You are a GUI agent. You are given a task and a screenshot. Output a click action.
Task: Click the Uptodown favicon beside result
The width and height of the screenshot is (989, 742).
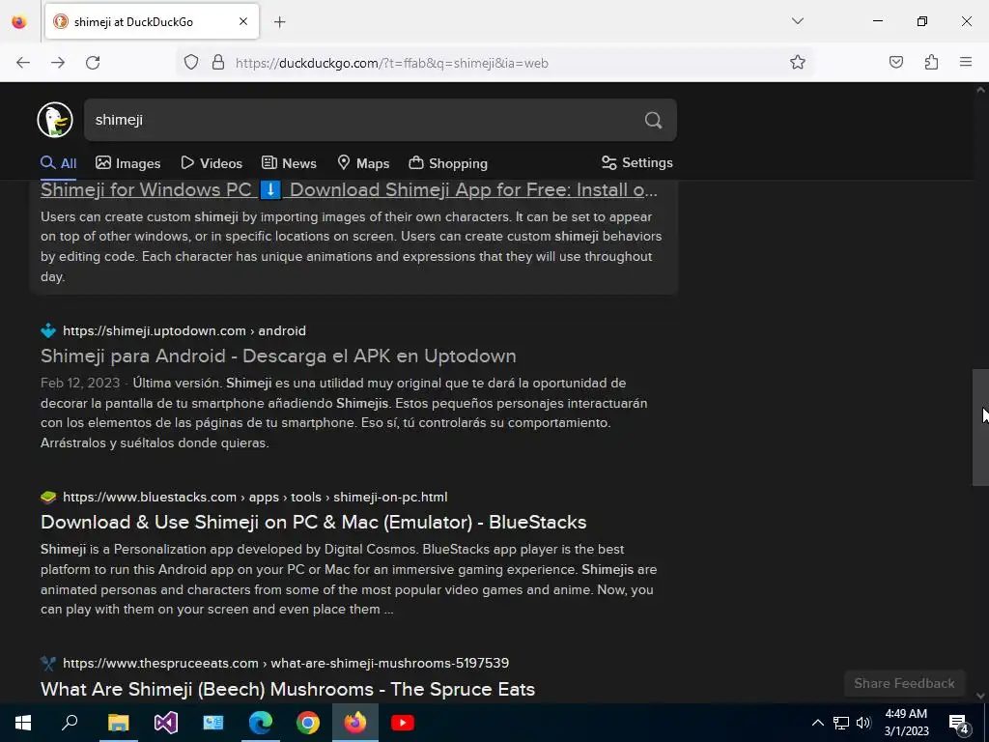48,330
